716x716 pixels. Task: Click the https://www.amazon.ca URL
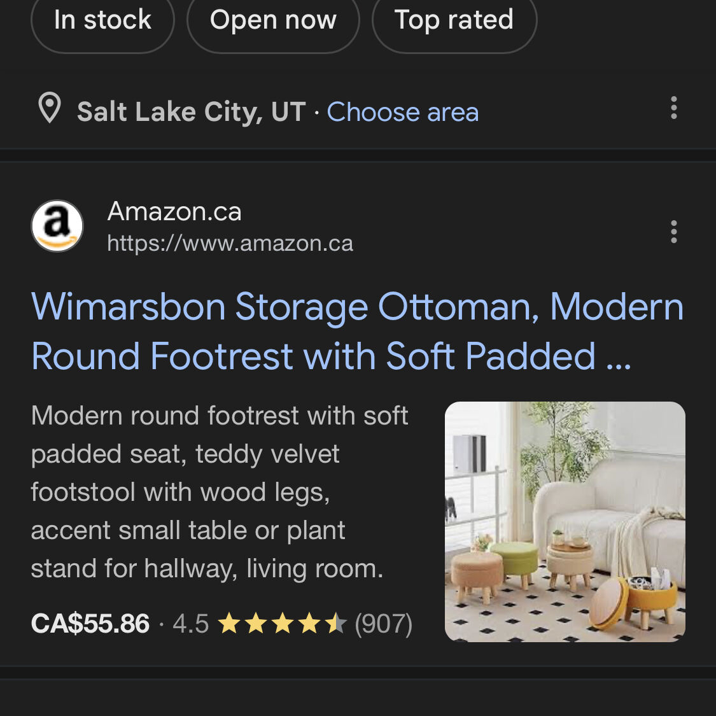pyautogui.click(x=230, y=243)
